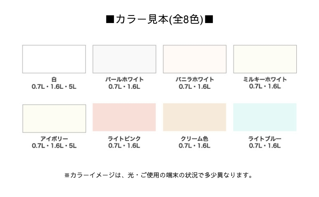Click the パールホワイト label
Image resolution: width=319 pixels, height=197 pixels.
pos(124,80)
